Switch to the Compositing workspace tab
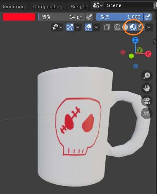157x194 pixels. [x=48, y=7]
